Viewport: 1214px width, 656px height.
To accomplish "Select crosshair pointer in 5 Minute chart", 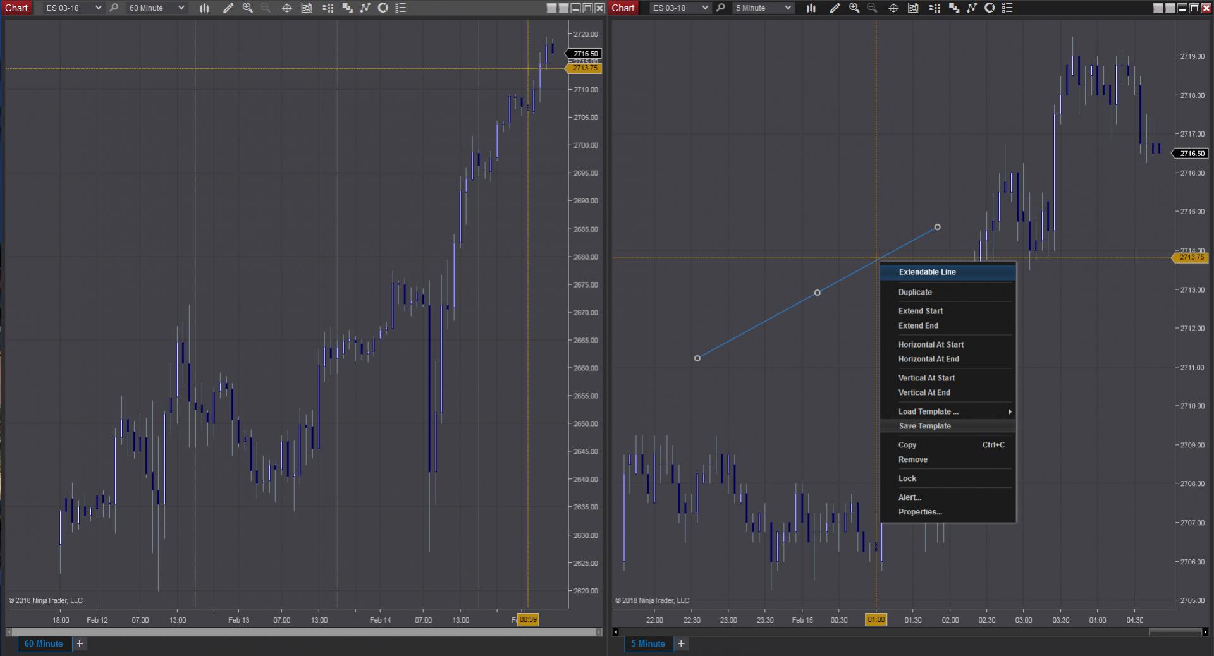I will (x=893, y=8).
